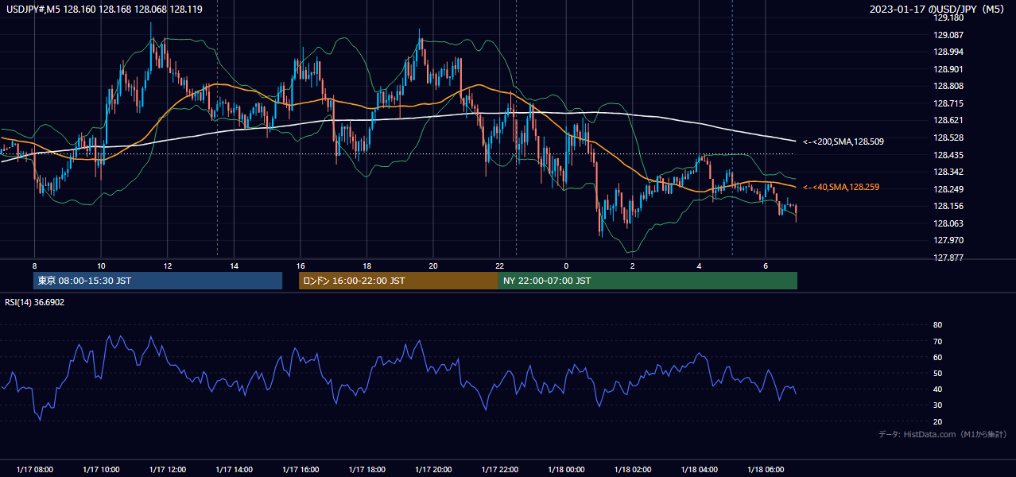Click the 1/17 16:00 time axis label

pyautogui.click(x=300, y=469)
